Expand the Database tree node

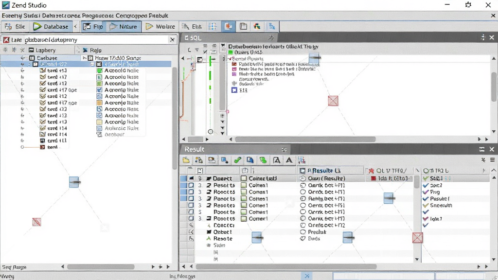tap(22, 58)
